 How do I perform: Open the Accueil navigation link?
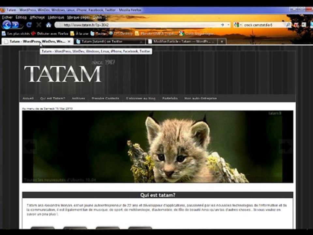[x=28, y=98]
